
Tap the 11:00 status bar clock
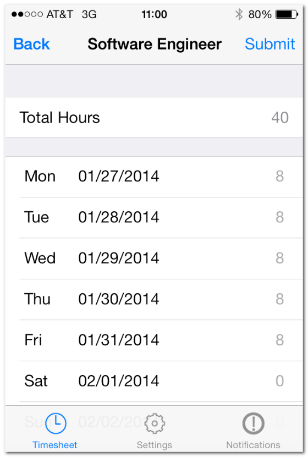pyautogui.click(x=154, y=14)
